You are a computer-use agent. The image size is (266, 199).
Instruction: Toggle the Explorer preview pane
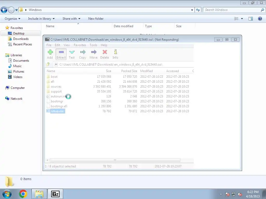[x=251, y=19]
